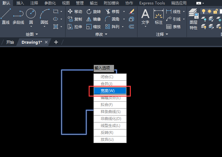Image resolution: width=222 pixels, height=157 pixels.
Task: Open the Array (阵列) dropdown arrow
Action: click(123, 27)
